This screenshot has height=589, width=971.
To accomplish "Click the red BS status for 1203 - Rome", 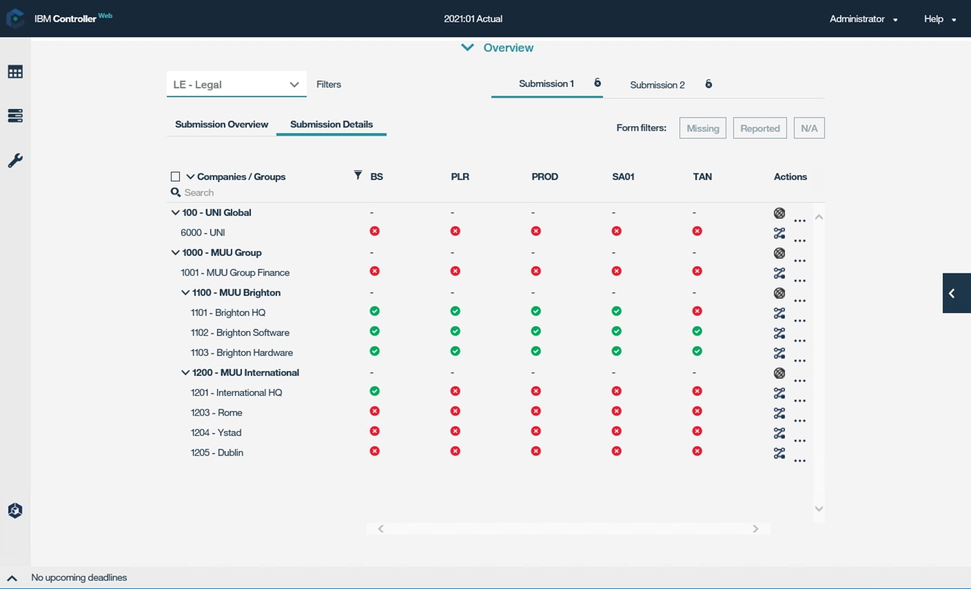I will pos(374,412).
